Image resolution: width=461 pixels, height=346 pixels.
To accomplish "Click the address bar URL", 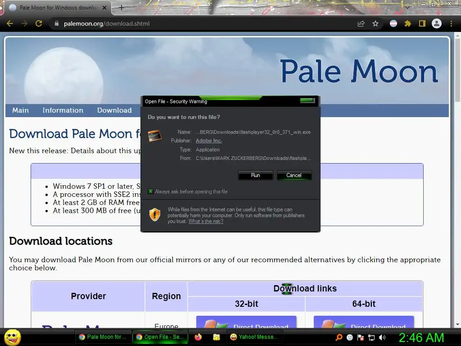I will point(106,23).
